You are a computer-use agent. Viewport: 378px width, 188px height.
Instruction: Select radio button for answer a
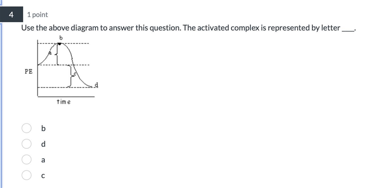click(26, 160)
